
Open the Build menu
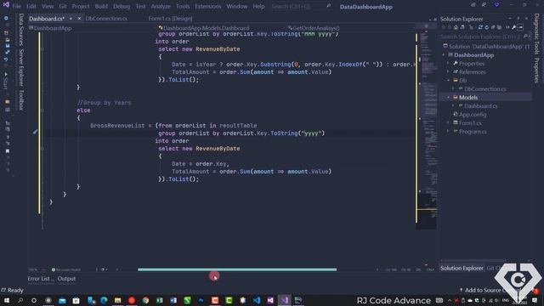101,6
